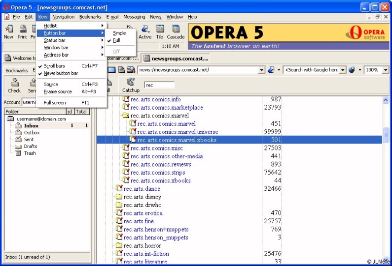Open the Drafts folder
The height and width of the screenshot is (266, 392).
(x=31, y=147)
